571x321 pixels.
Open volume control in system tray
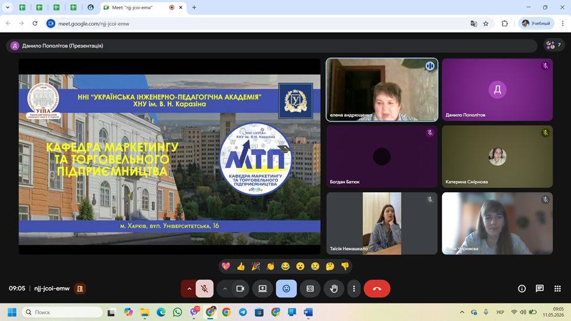(523, 312)
